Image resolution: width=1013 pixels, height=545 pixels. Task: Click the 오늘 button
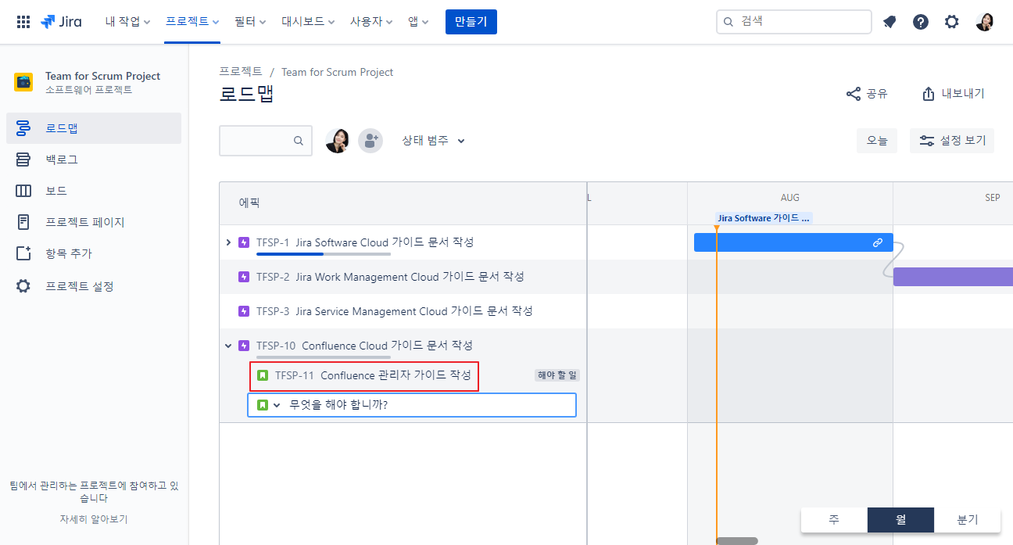(877, 141)
